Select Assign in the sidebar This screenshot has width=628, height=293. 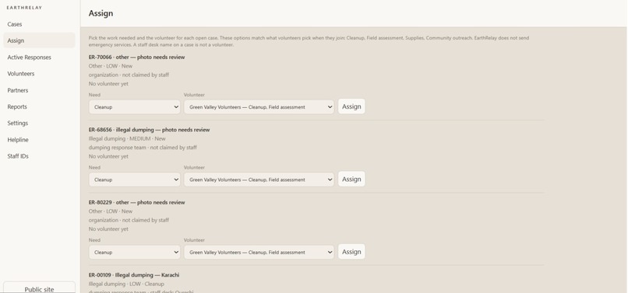(x=39, y=40)
